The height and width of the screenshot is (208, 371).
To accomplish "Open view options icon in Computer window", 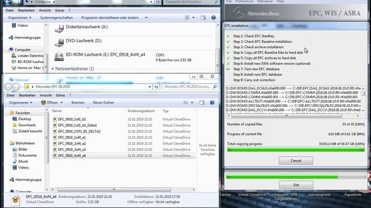I will (187, 18).
